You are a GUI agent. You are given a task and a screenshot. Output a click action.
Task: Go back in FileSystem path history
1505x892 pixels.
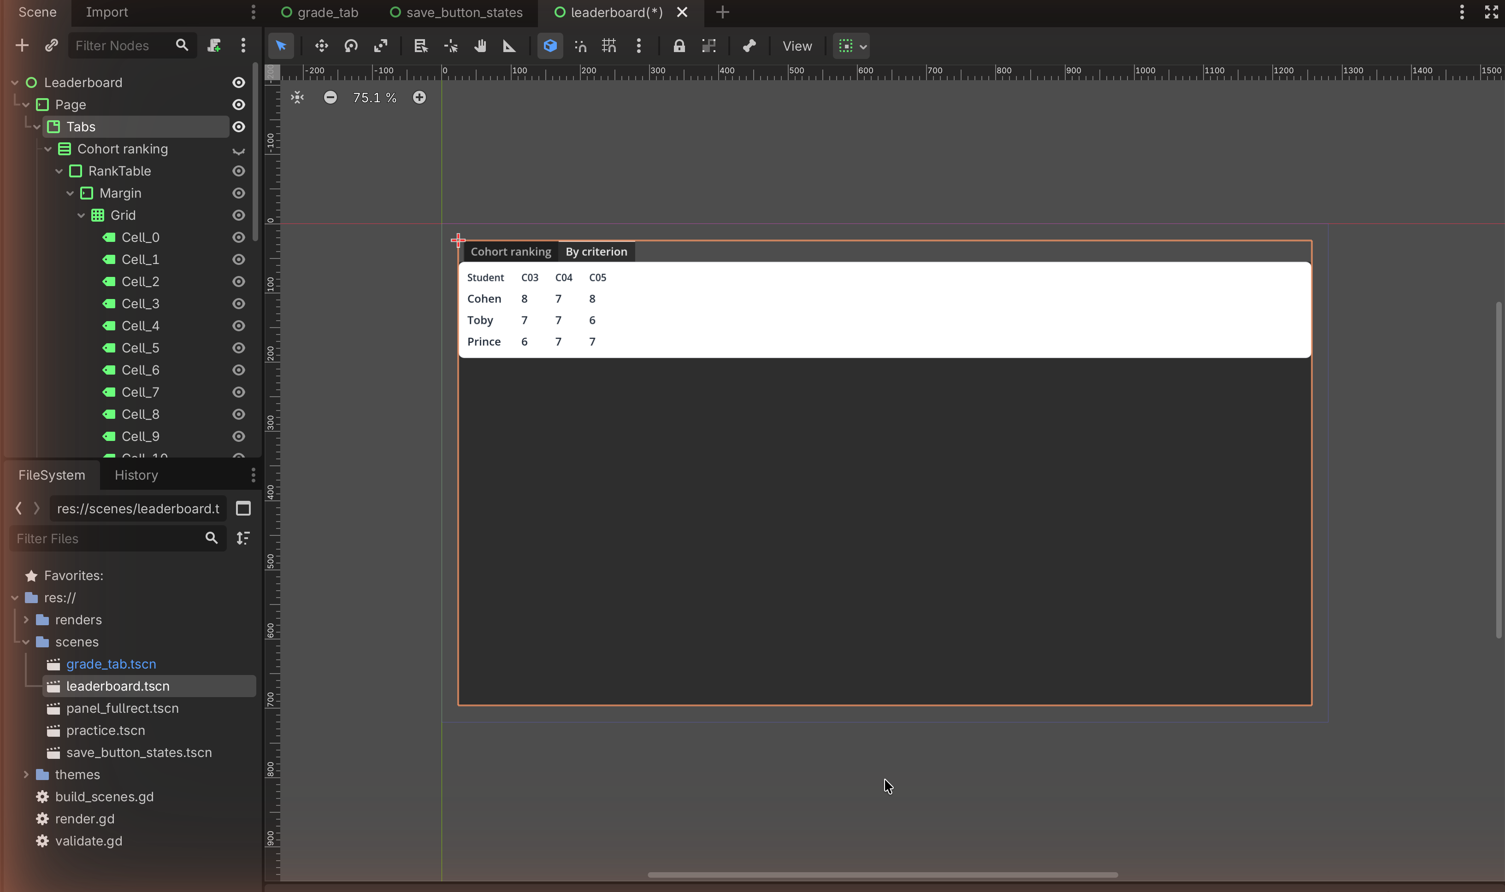(x=18, y=509)
